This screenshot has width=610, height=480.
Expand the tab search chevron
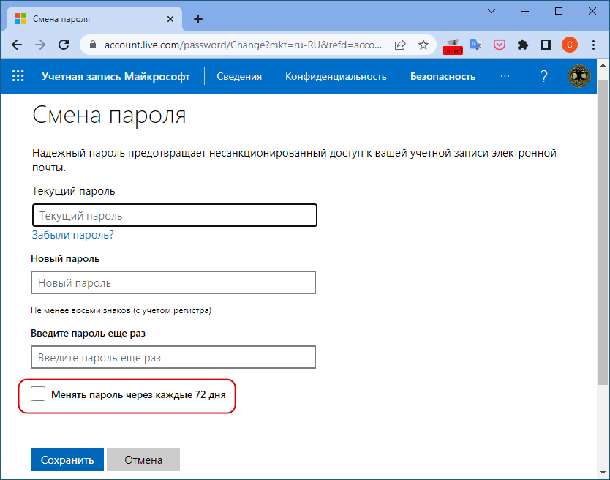[492, 11]
